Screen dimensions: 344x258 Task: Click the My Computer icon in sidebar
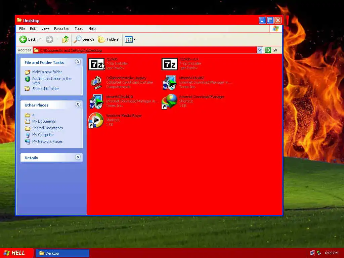tap(28, 135)
